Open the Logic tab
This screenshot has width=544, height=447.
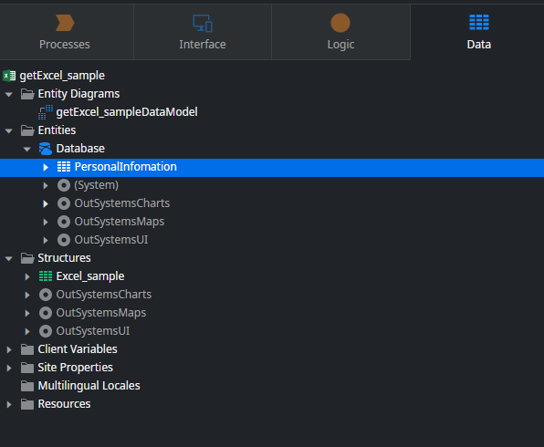point(340,32)
